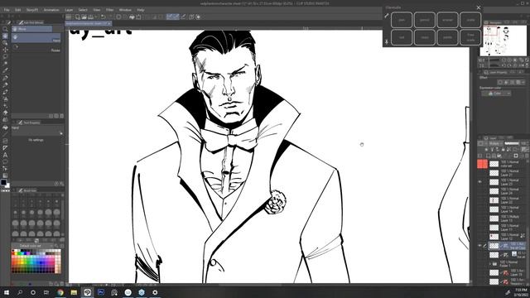This screenshot has height=298, width=530.
Task: Select the Pen tool in toolbox
Action: [x=5, y=78]
